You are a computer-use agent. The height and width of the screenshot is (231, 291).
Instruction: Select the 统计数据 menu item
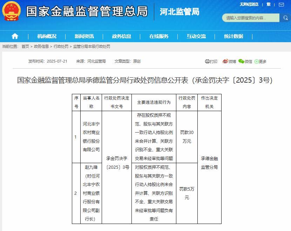tap(234, 36)
